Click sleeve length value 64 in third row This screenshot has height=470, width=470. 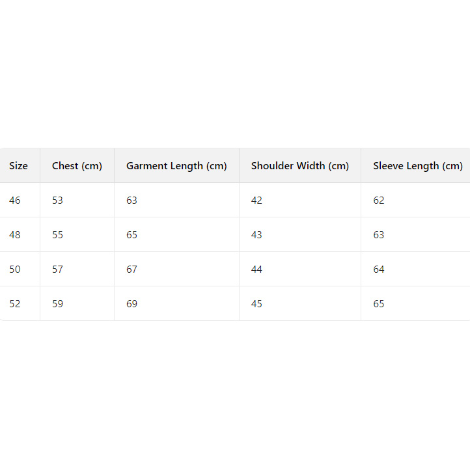click(x=379, y=270)
